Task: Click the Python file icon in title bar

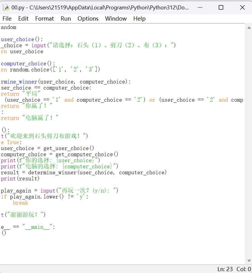Action: point(6,7)
